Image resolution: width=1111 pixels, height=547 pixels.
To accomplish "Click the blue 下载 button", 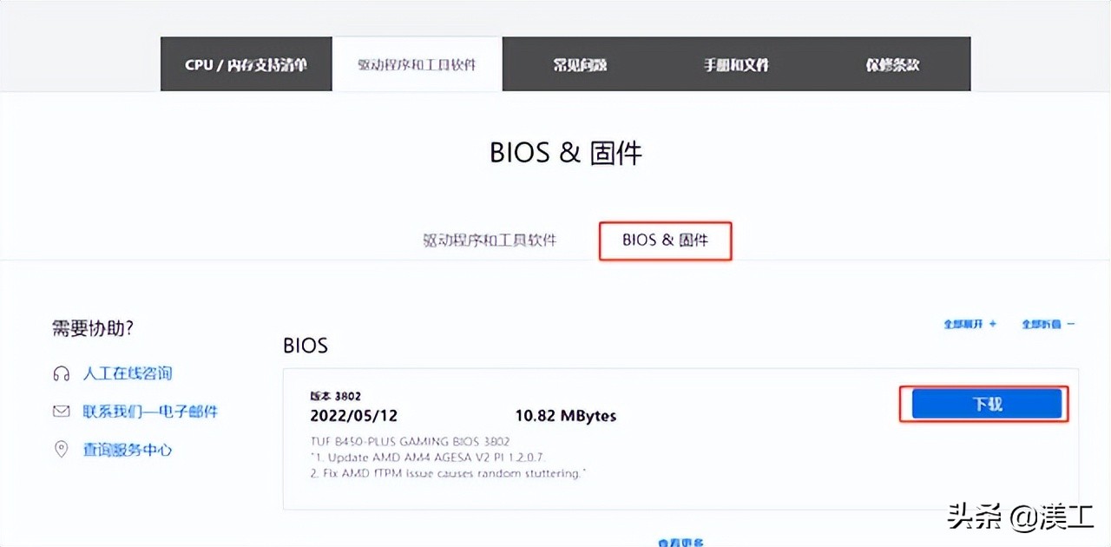I will click(x=985, y=403).
